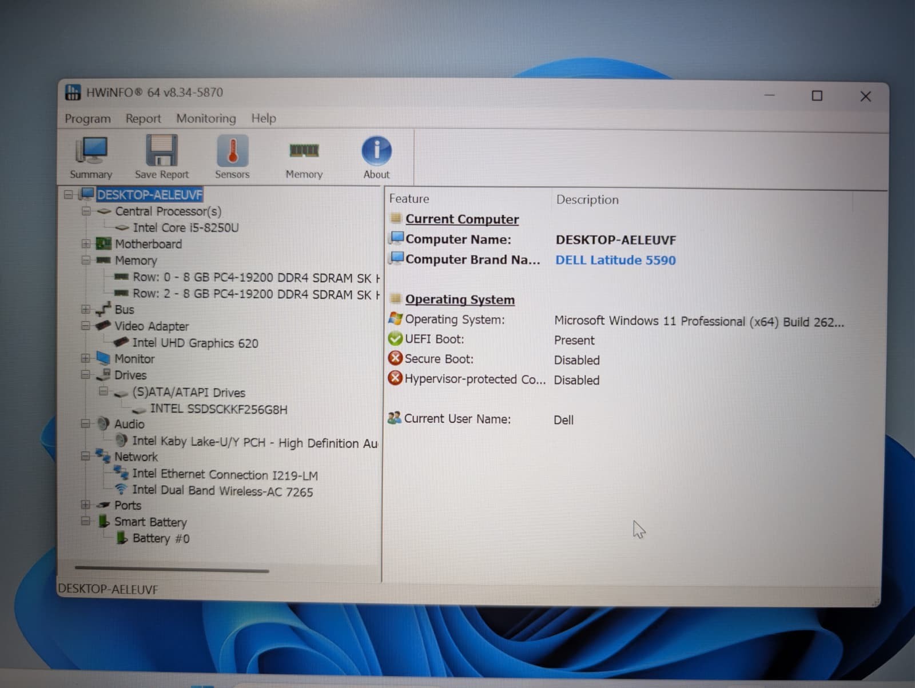Close the HWiNFO window
Screen dimensions: 915x688
tap(865, 96)
